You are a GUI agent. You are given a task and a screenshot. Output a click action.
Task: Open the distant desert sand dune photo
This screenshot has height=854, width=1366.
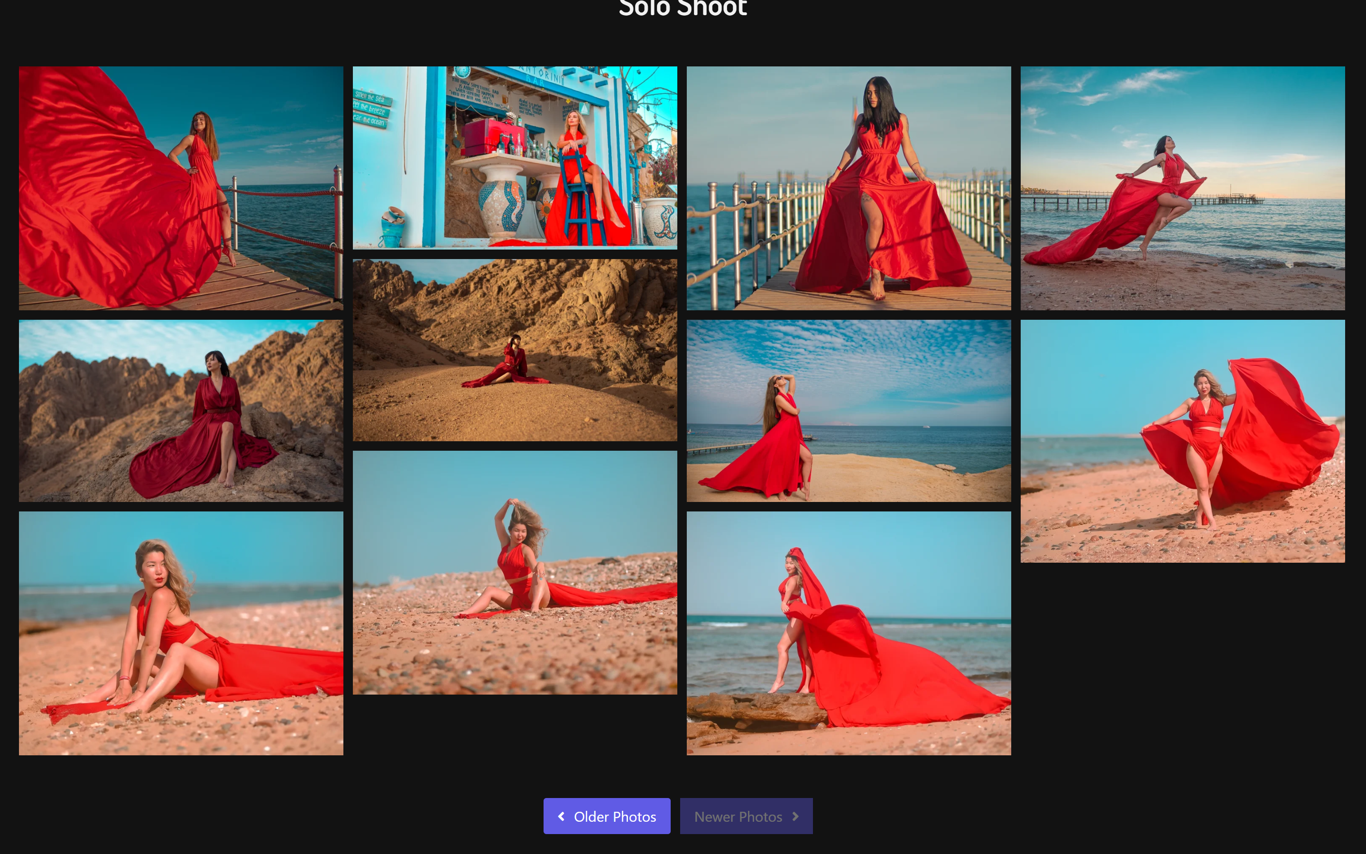[515, 350]
